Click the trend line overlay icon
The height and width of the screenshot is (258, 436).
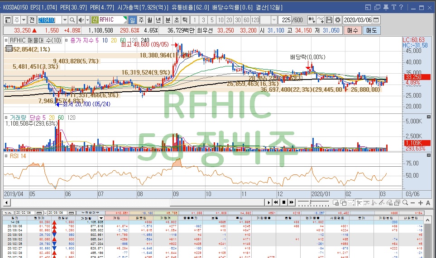[x=366, y=203]
